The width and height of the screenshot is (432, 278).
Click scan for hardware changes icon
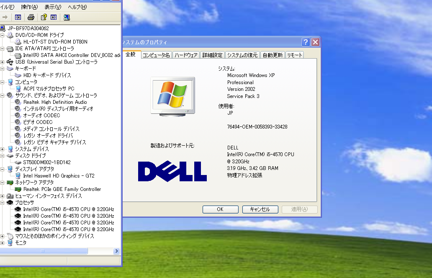67,17
